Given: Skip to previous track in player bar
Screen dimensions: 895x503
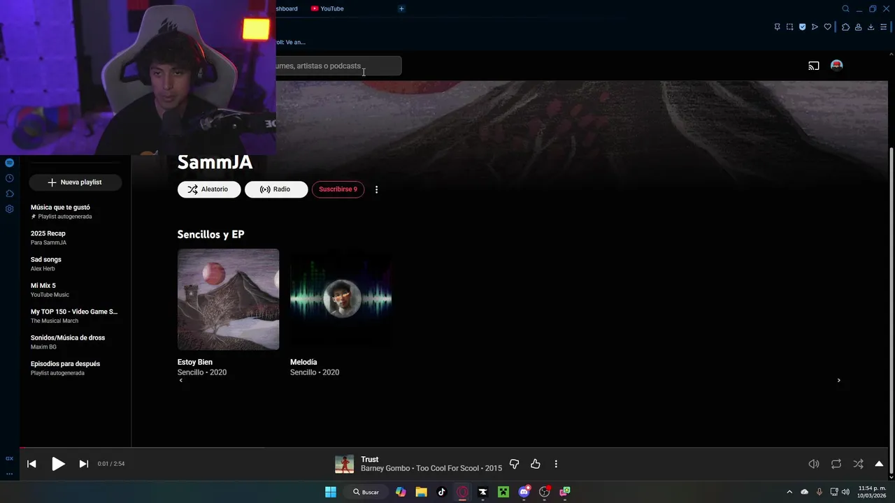Looking at the screenshot, I should (31, 464).
